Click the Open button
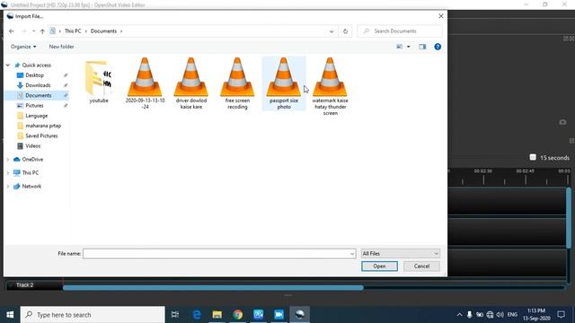Screen dimensions: 575x323 coord(379,266)
